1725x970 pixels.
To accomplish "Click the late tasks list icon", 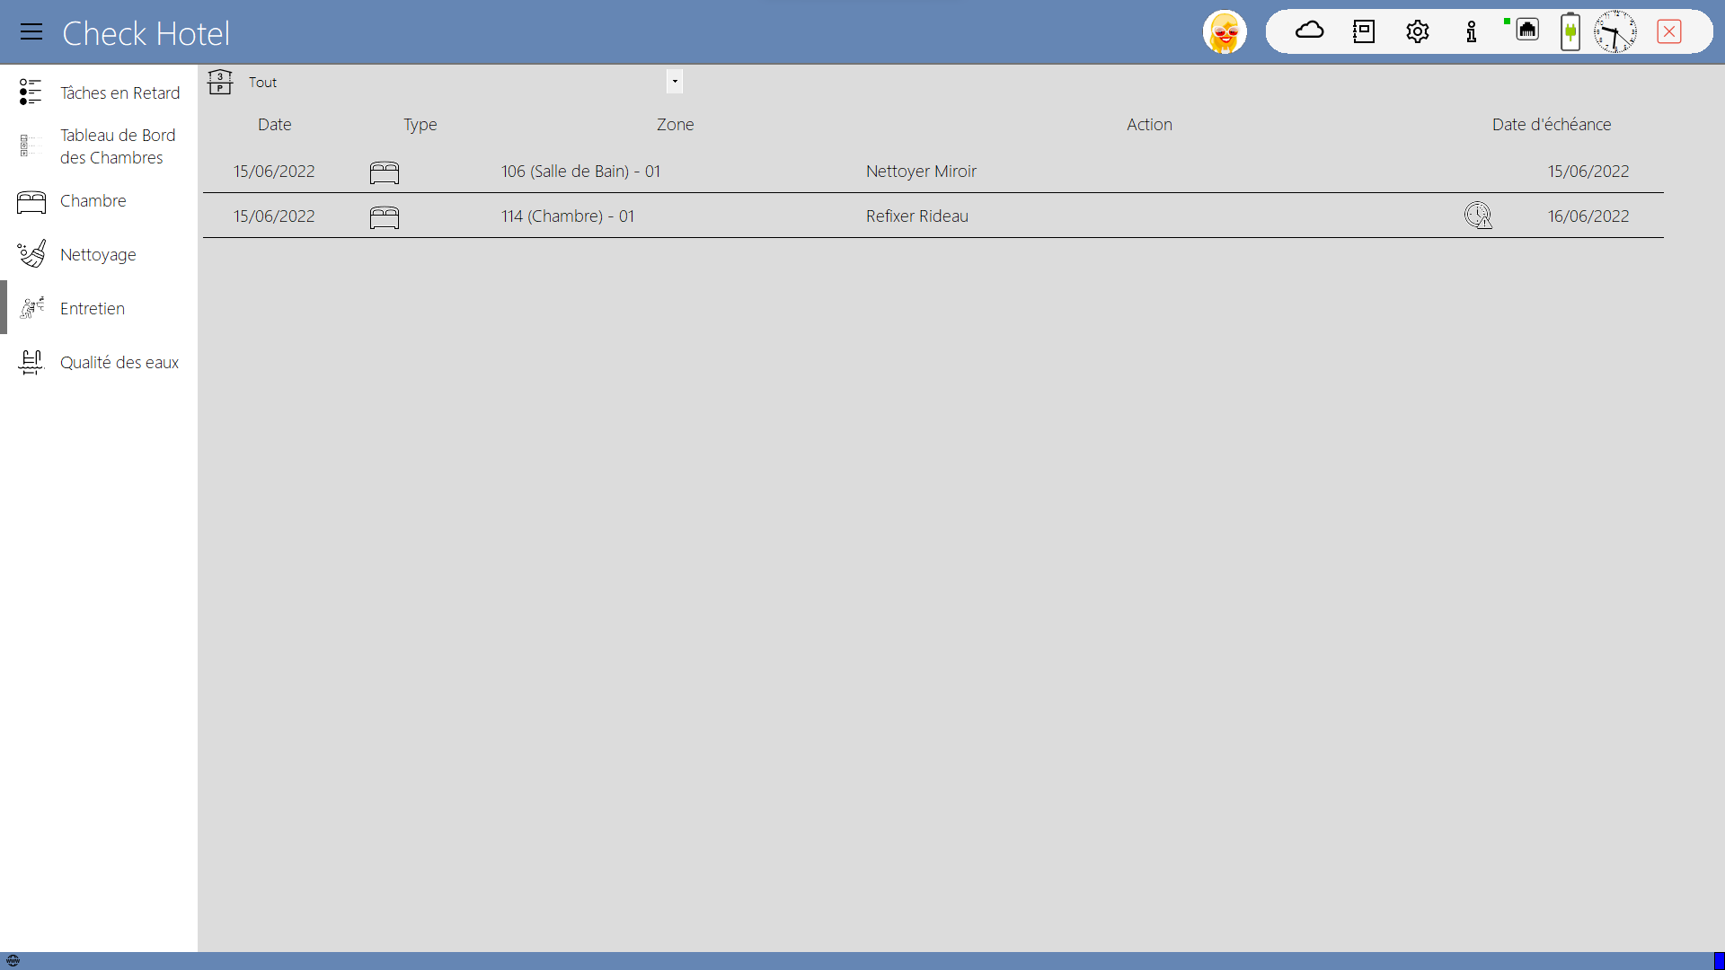I will [x=31, y=92].
